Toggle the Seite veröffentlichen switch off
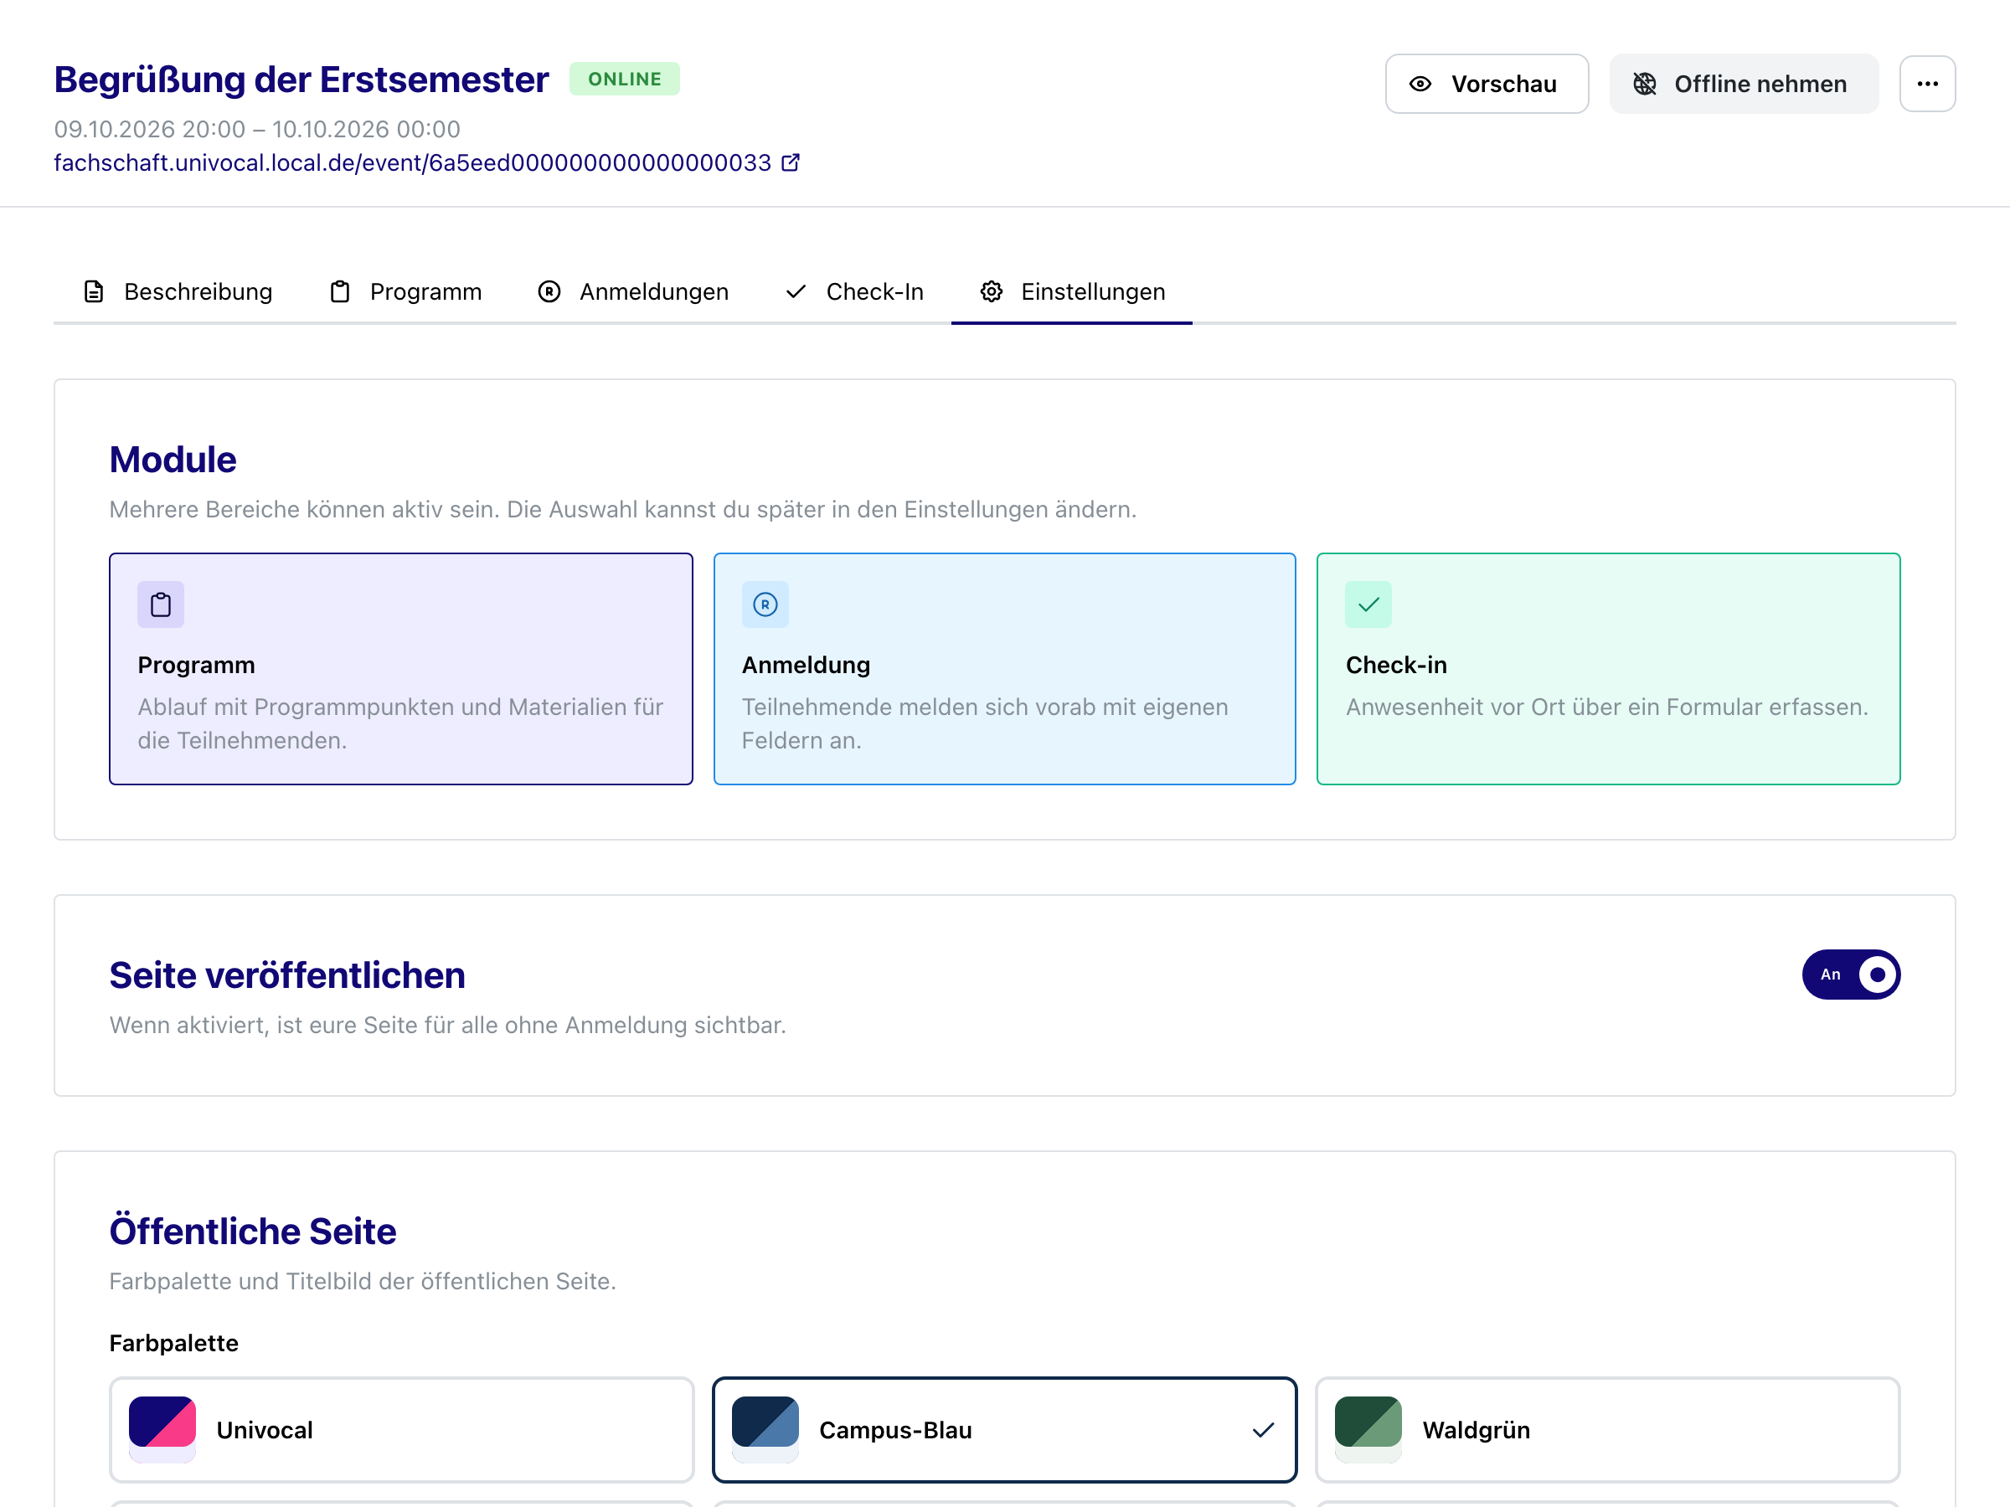 pyautogui.click(x=1851, y=974)
